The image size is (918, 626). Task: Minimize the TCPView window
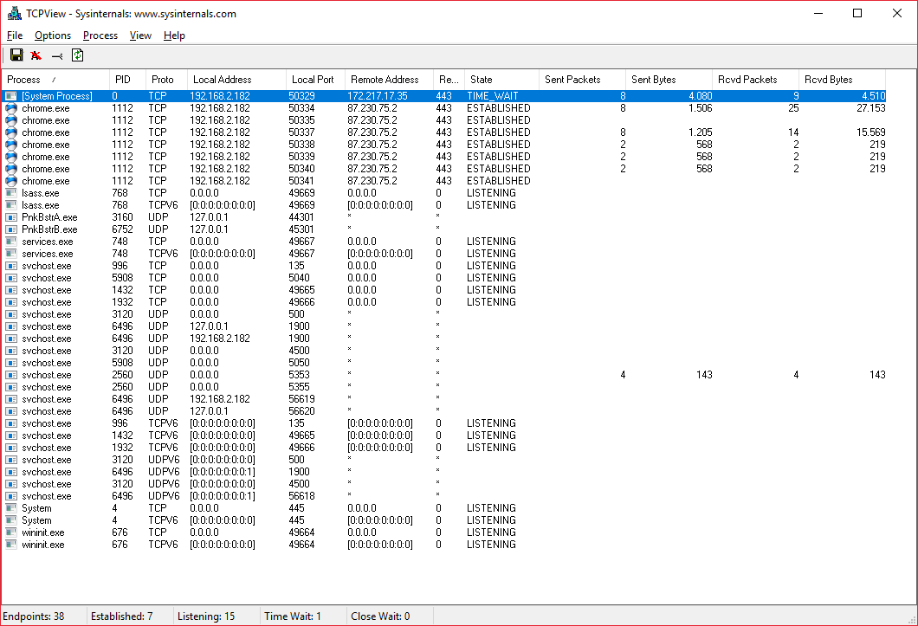[818, 14]
